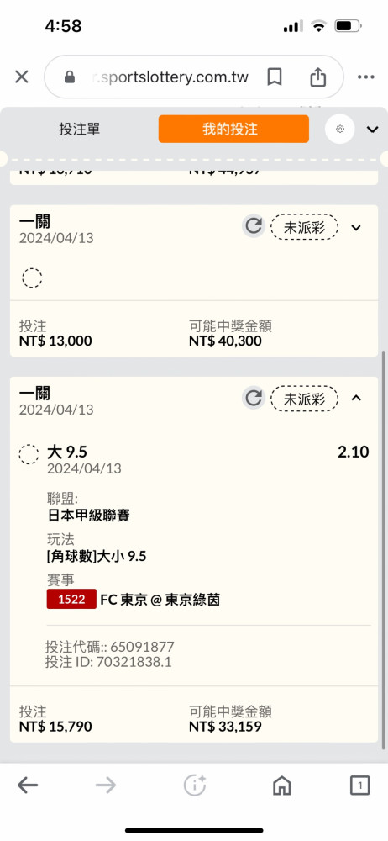Go back with browser back arrow
Image resolution: width=388 pixels, height=841 pixels.
28,785
